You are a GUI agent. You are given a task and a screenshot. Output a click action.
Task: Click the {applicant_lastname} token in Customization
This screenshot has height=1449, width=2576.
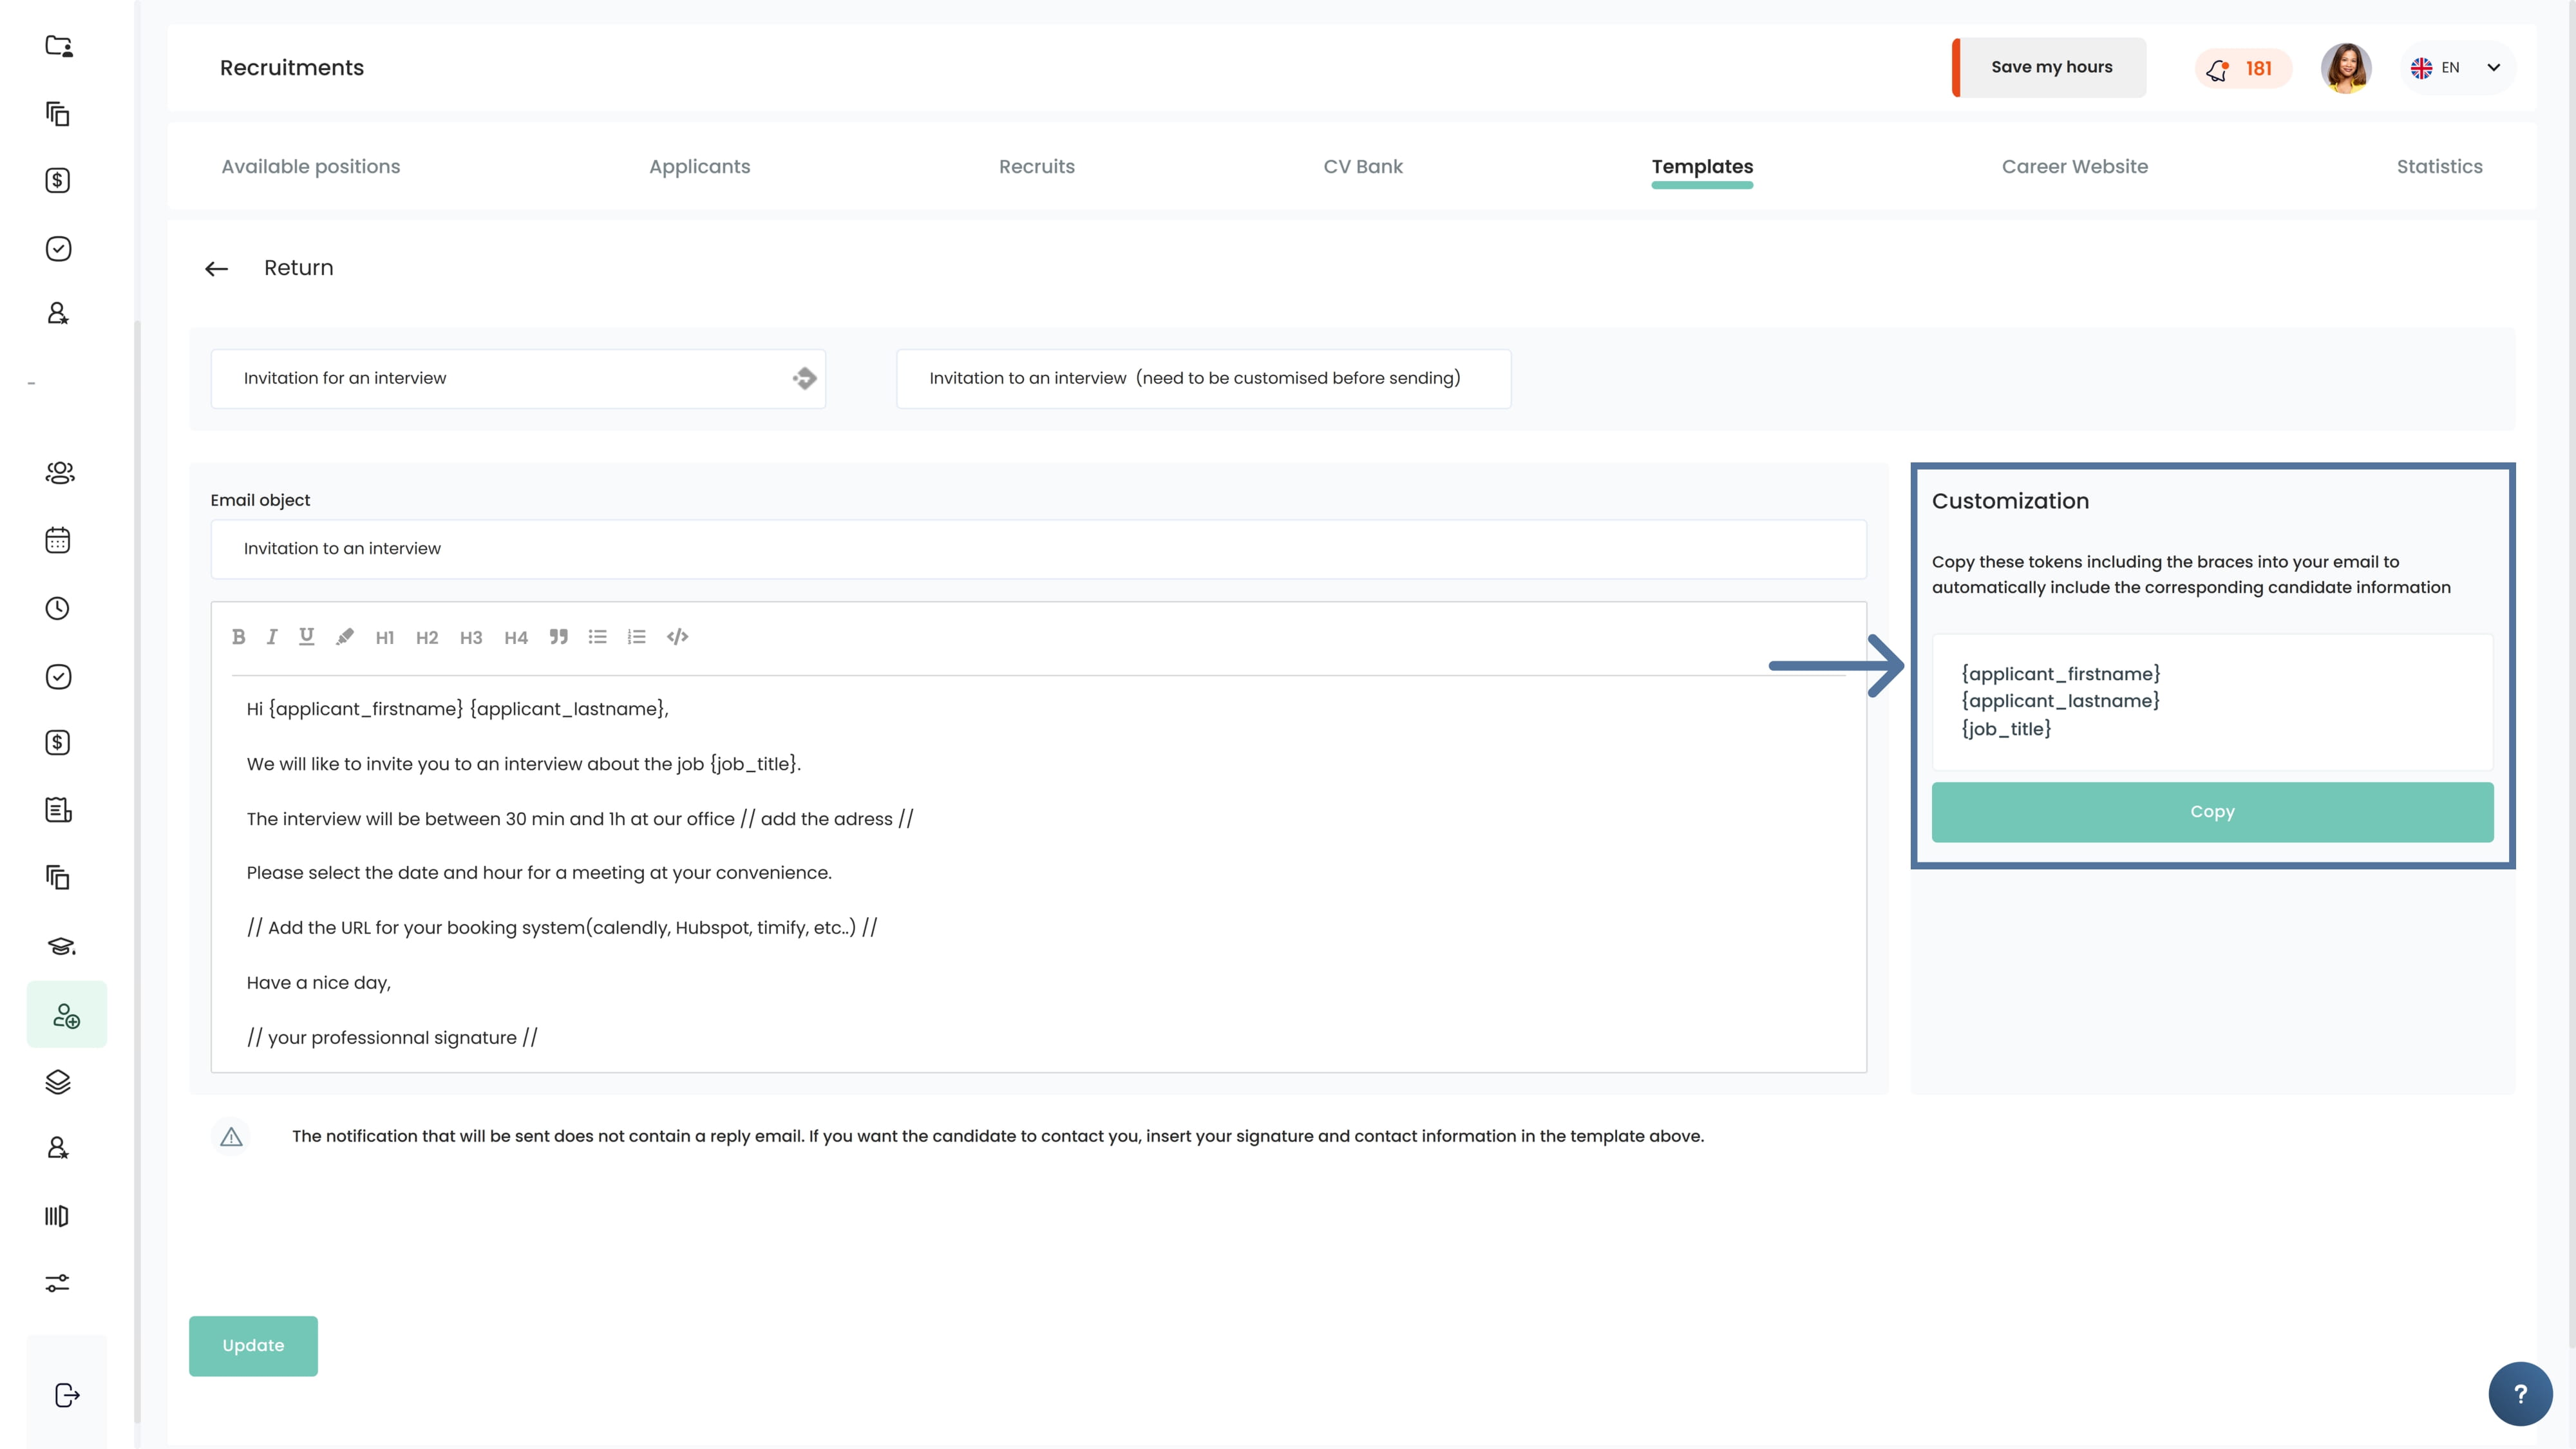[2060, 701]
